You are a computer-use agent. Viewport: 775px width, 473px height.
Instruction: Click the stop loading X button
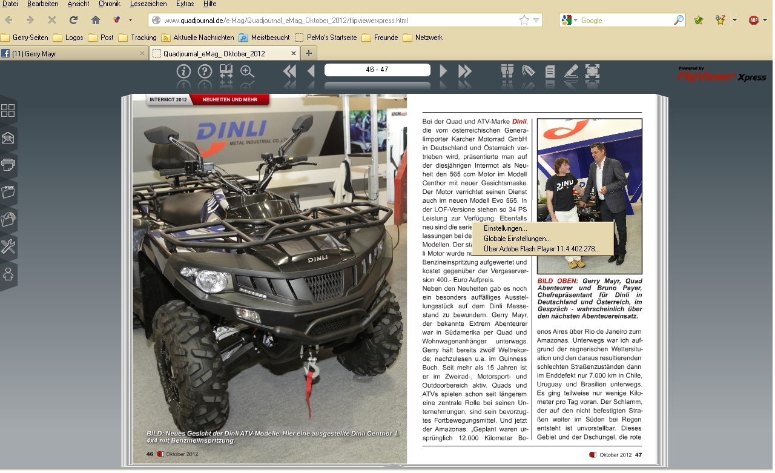click(x=52, y=20)
